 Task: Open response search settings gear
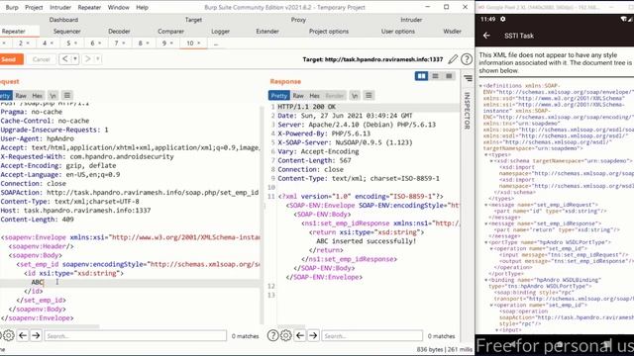pos(286,335)
